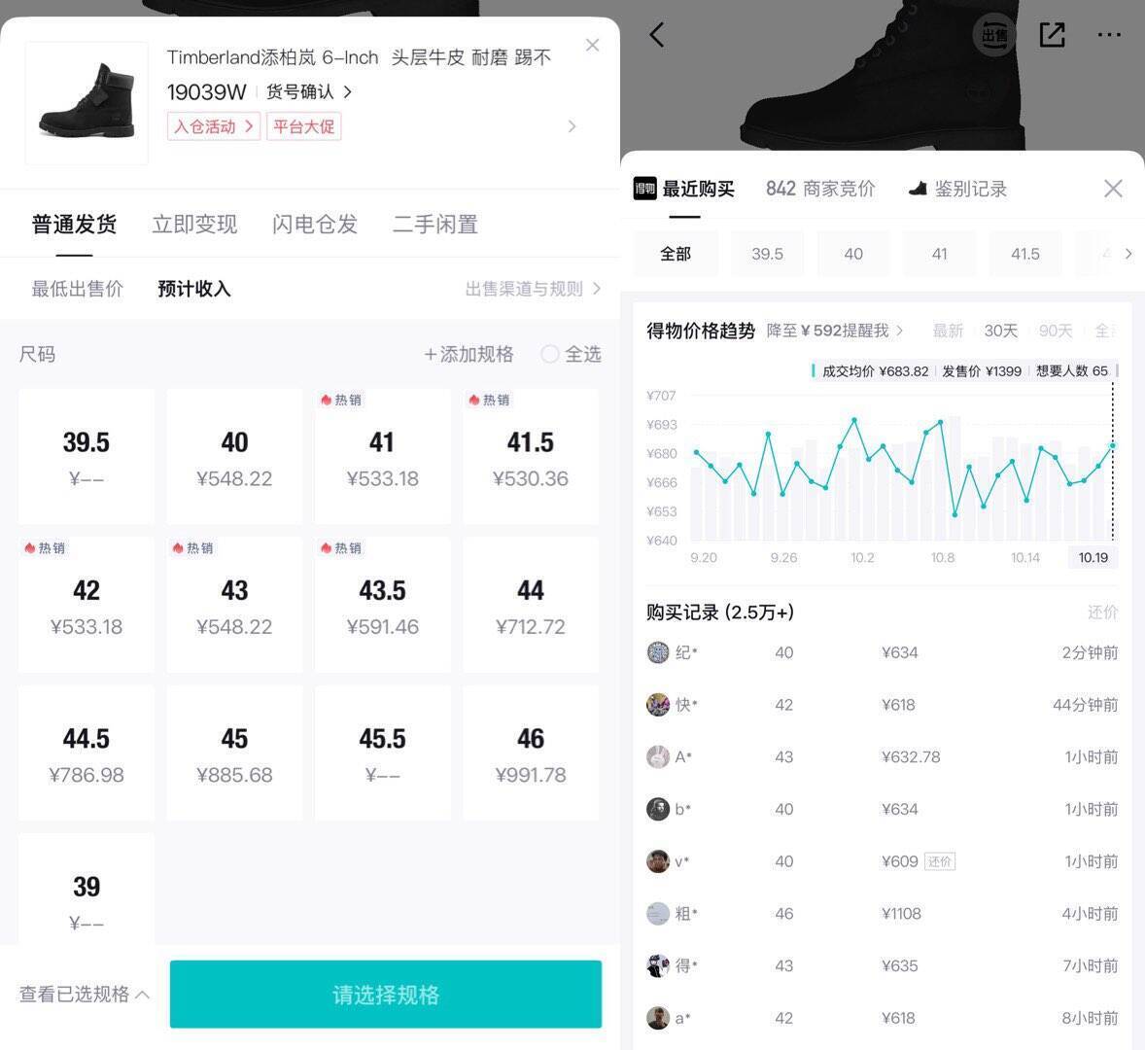Open 鉴别记录 tab
Screen dimensions: 1145x1050
pos(970,190)
